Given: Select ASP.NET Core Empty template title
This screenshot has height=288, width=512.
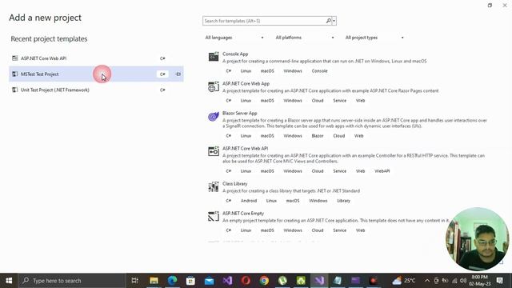Looking at the screenshot, I should click(243, 214).
